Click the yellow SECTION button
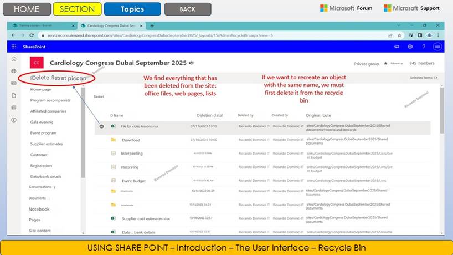Screen dimensions: 453x255 tap(77, 9)
